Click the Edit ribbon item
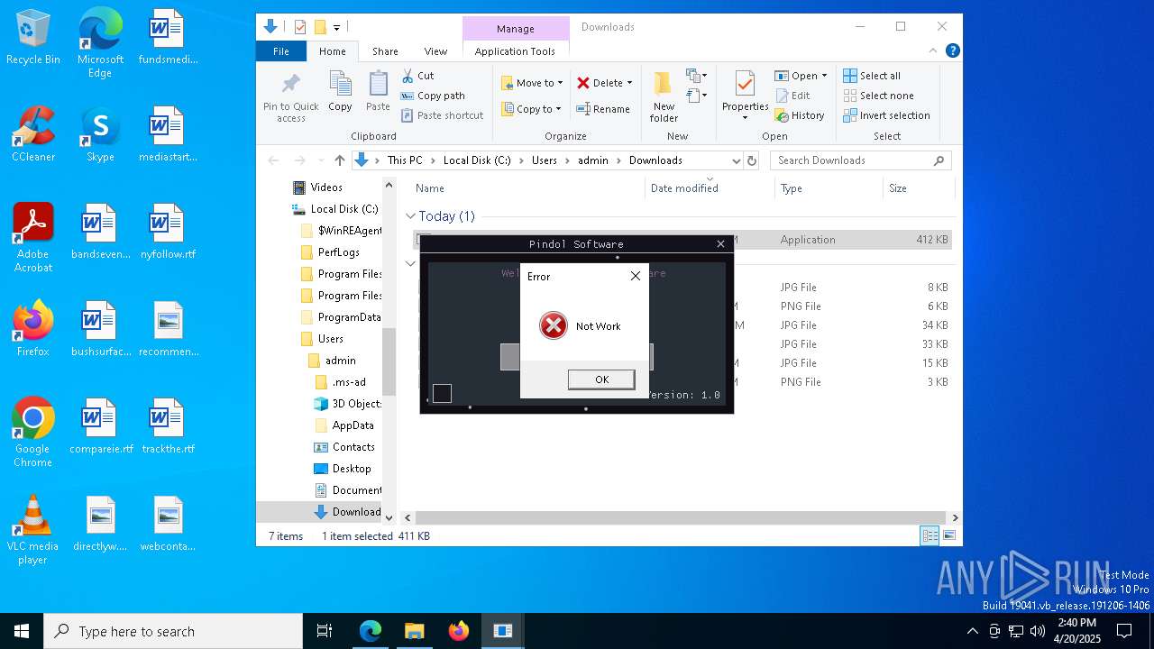Viewport: 1154px width, 649px height. click(792, 96)
